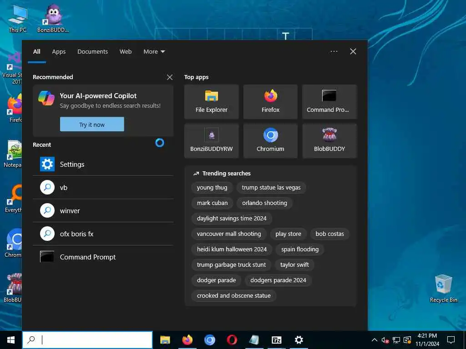Search trending 'daylight savings time 2024'

click(232, 219)
